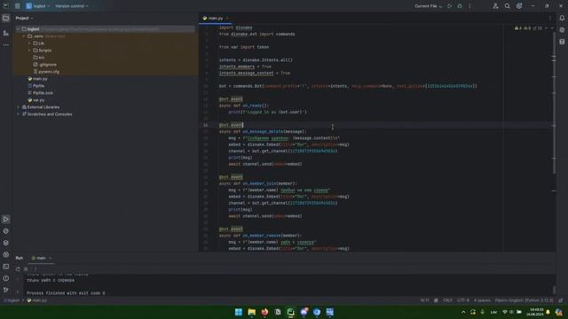Open the logbot project dropdown

37,6
